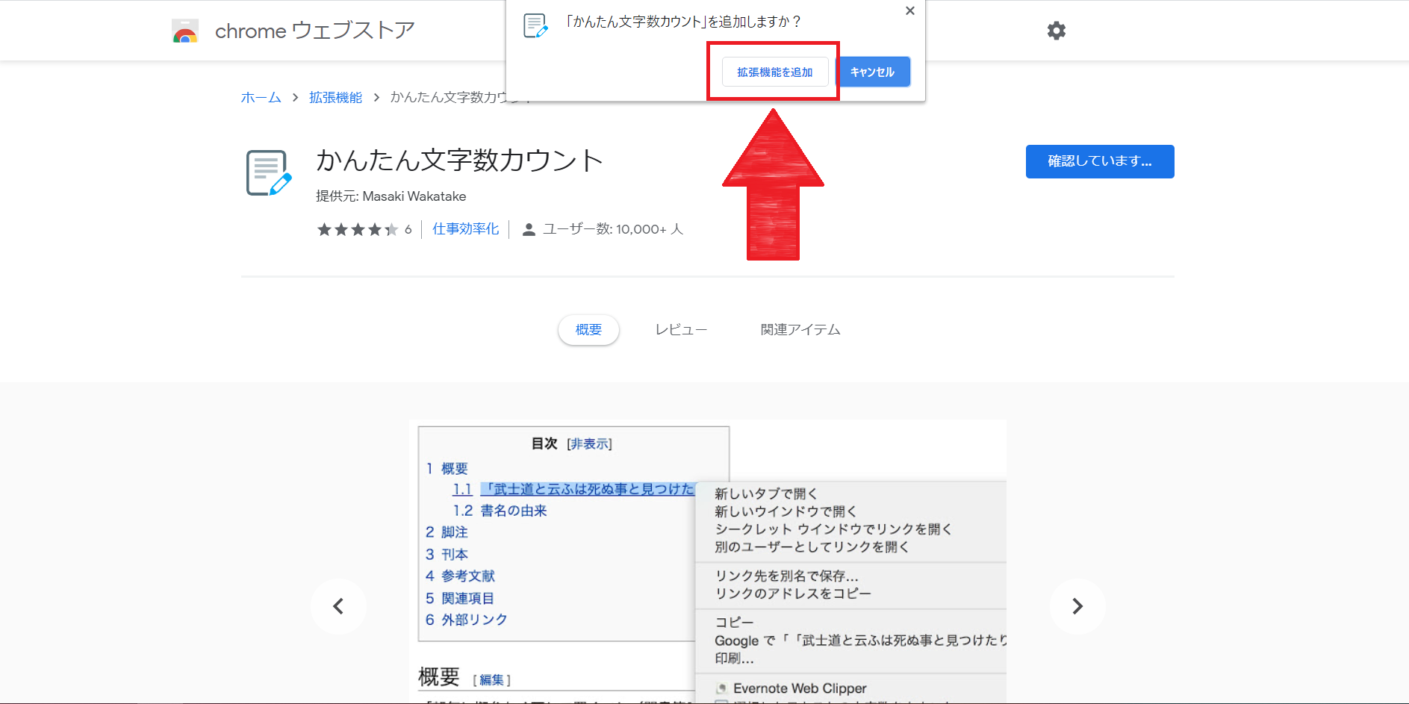Click the 拡張機能を追加 button in dialog
Image resolution: width=1409 pixels, height=704 pixels.
(775, 72)
